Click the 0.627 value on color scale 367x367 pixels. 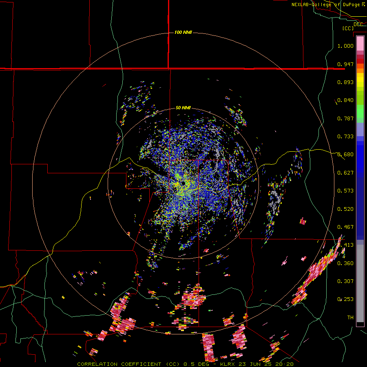click(345, 173)
